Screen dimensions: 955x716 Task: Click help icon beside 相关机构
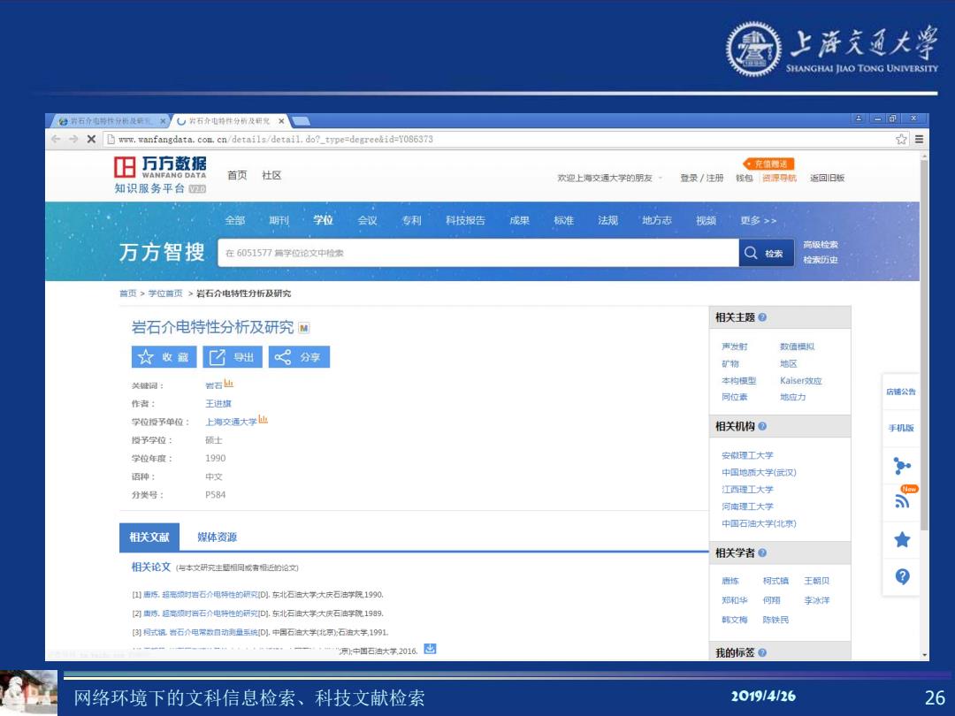tap(762, 426)
